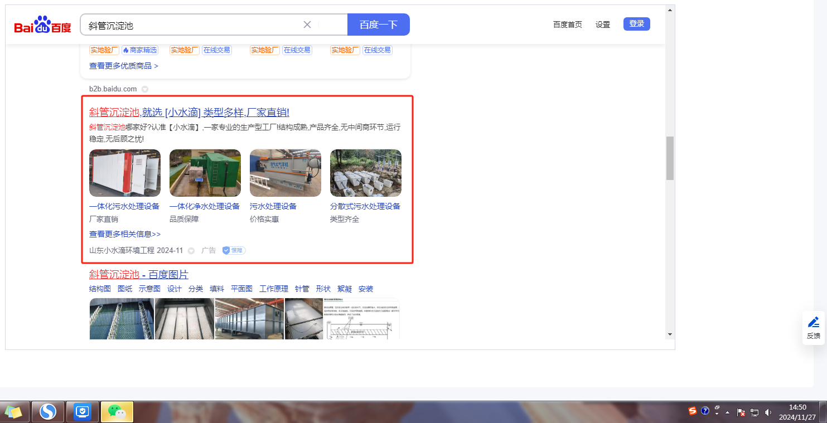The height and width of the screenshot is (423, 827).
Task: Click the page's vertical scrollbar thumb
Action: 670,158
